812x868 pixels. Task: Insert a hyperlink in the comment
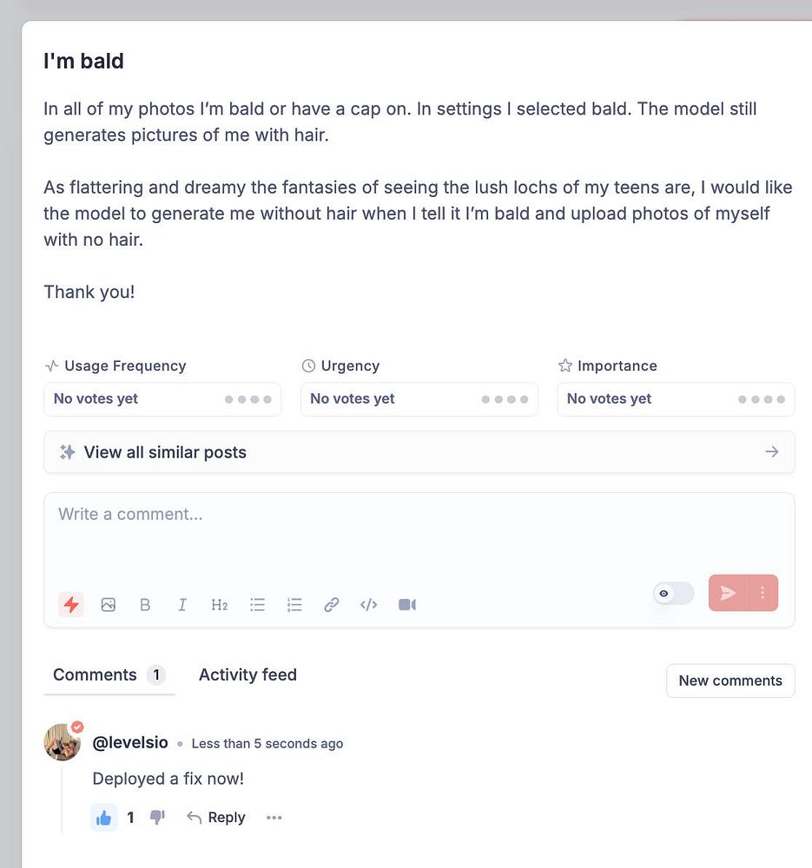pyautogui.click(x=331, y=605)
